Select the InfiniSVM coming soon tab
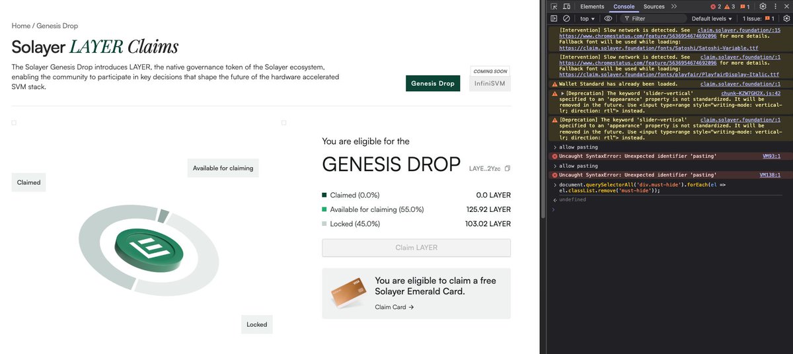Viewport: 793px width, 354px height. click(x=490, y=84)
